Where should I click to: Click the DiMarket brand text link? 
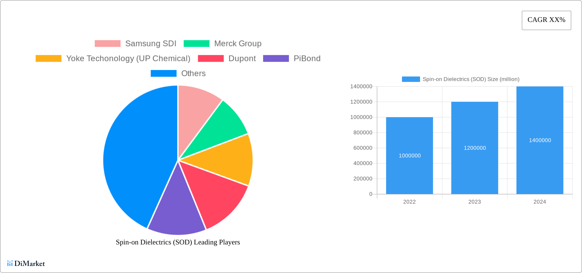pyautogui.click(x=30, y=264)
